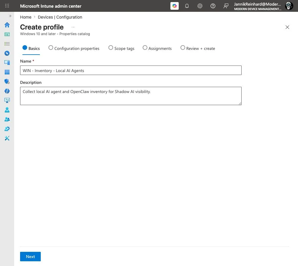
Task: Open Groups in the sidebar
Action: (x=7, y=119)
